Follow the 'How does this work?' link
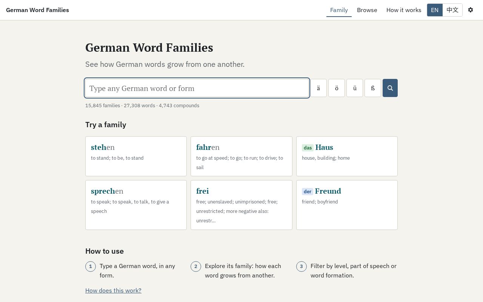This screenshot has height=302, width=483. point(113,290)
